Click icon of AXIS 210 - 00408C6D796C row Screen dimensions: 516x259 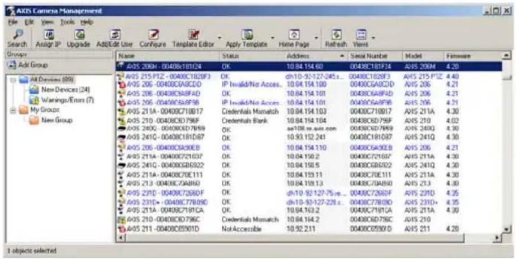pyautogui.click(x=121, y=220)
